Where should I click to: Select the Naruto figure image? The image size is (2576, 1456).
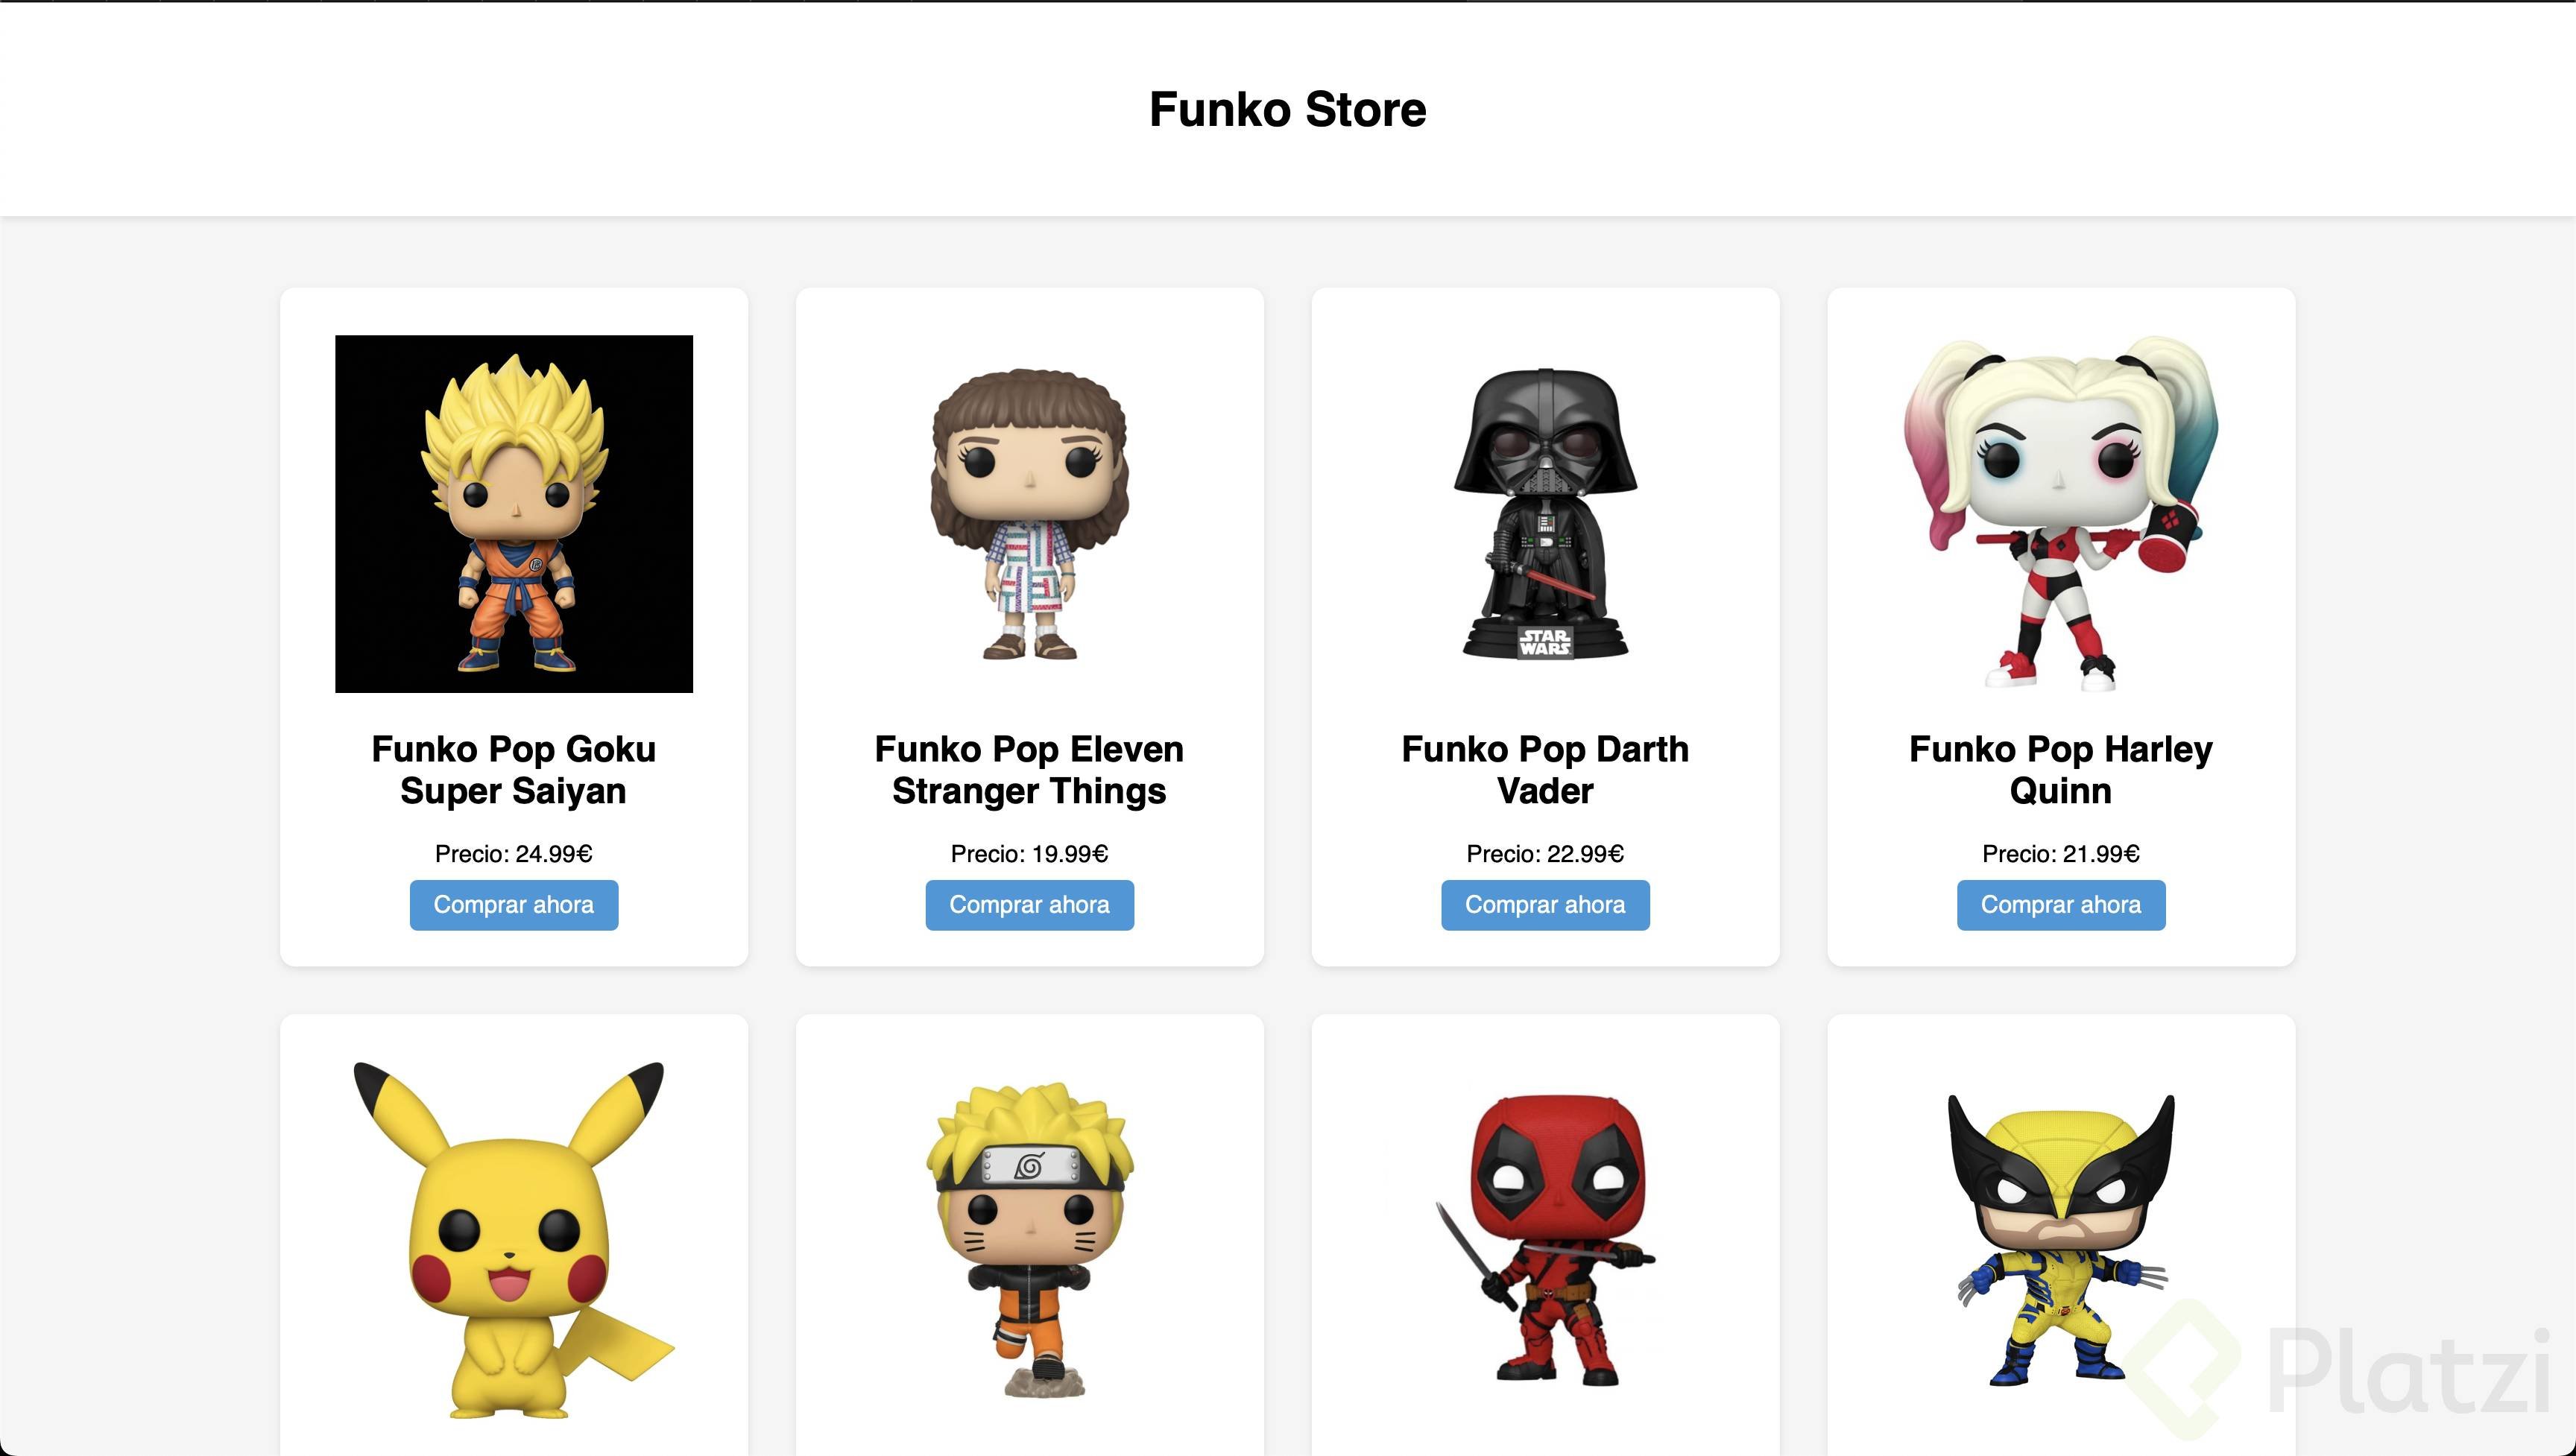click(1029, 1240)
